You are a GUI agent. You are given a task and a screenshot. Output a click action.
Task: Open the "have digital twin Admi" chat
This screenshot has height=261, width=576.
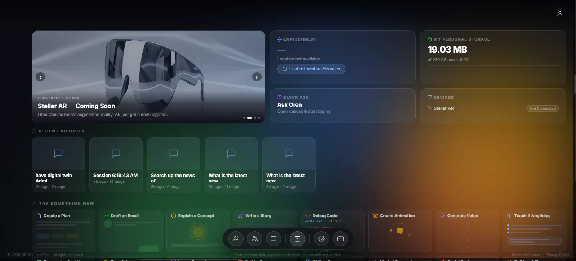(58, 165)
